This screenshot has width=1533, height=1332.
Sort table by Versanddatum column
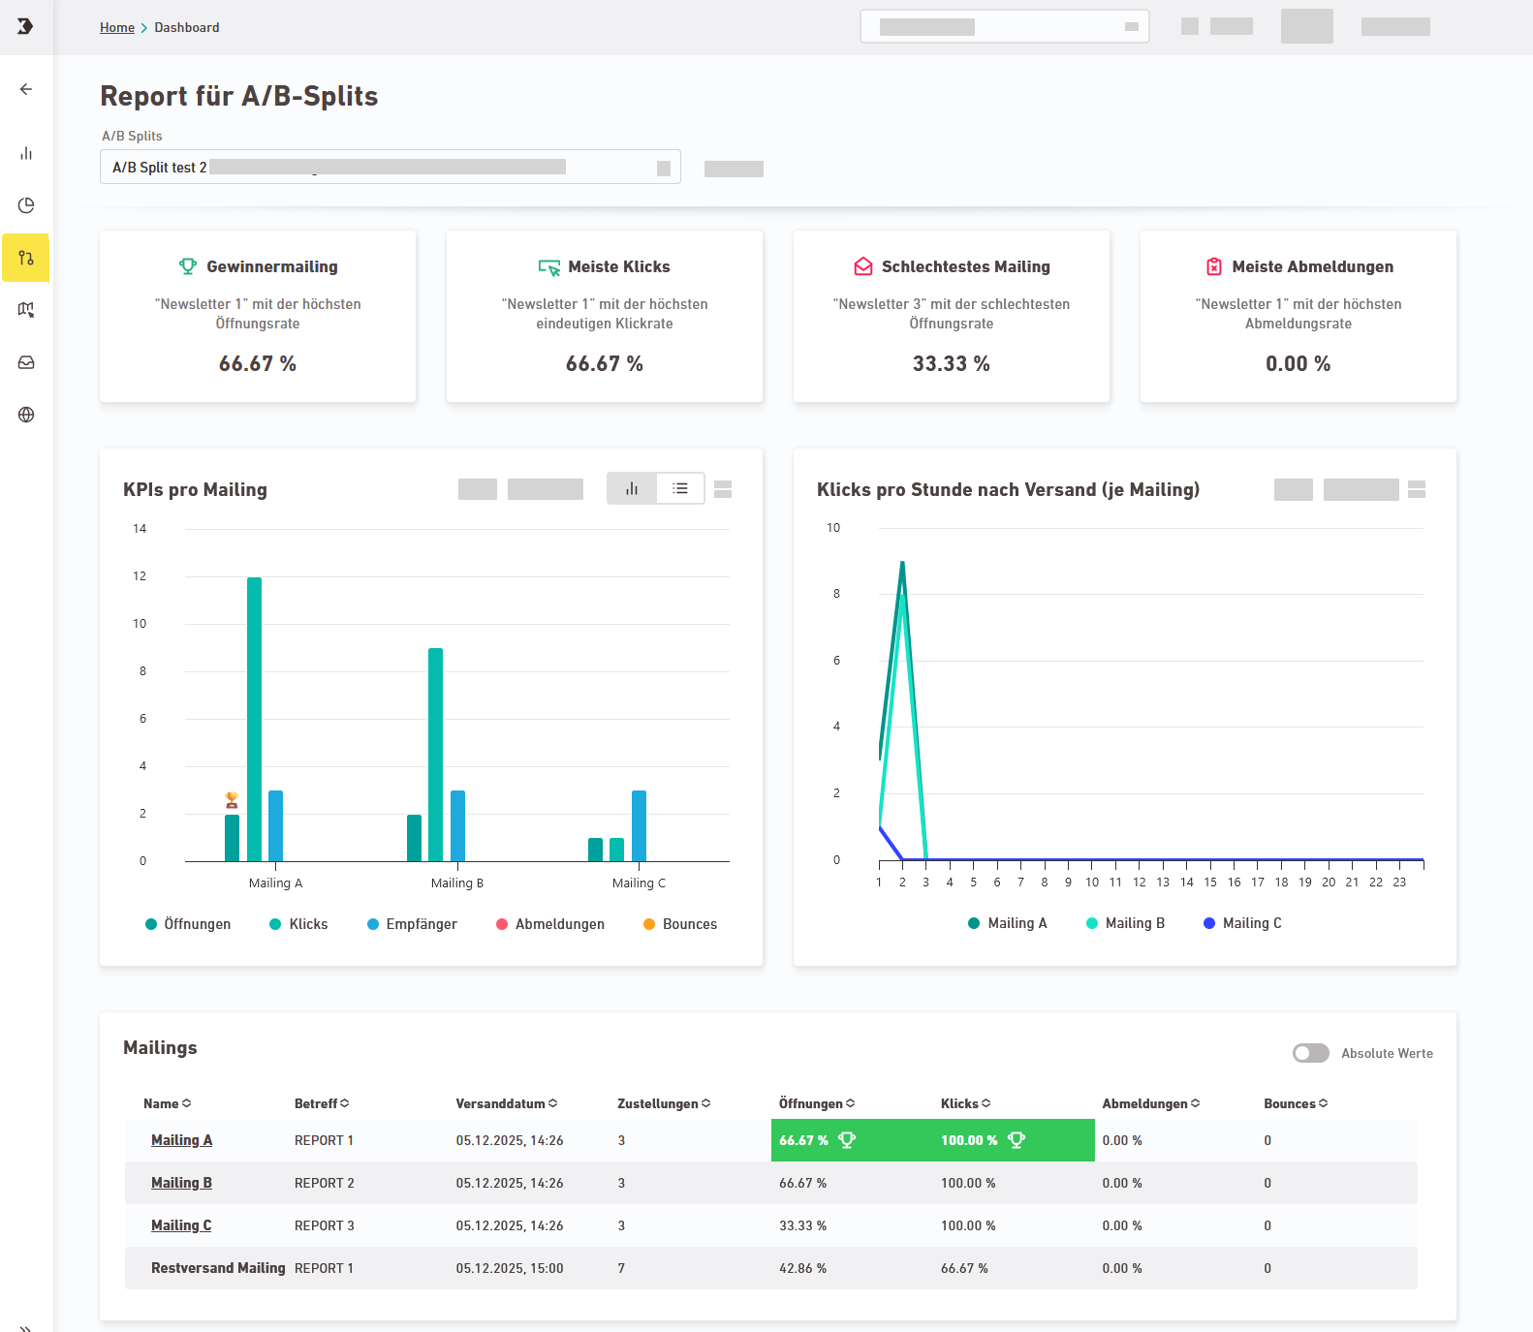coord(506,1103)
